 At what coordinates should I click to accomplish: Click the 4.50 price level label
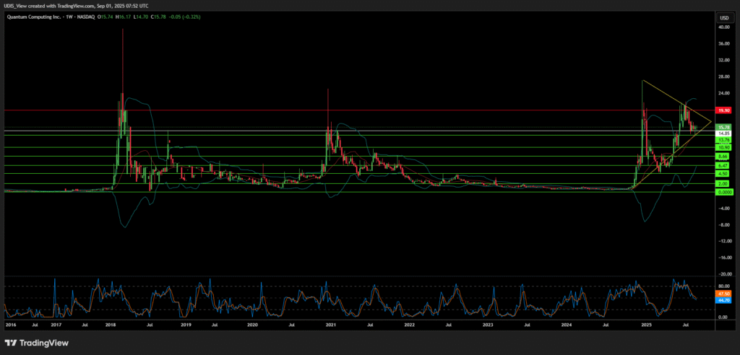(x=722, y=174)
